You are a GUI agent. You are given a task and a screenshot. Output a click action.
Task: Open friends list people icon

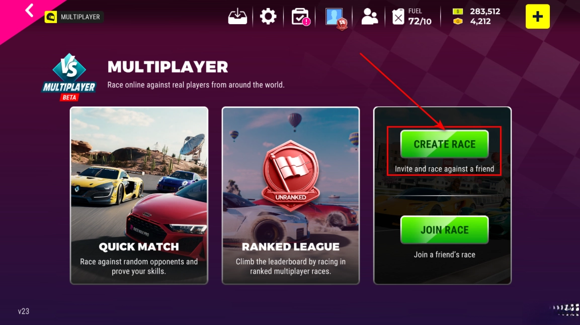coord(370,17)
